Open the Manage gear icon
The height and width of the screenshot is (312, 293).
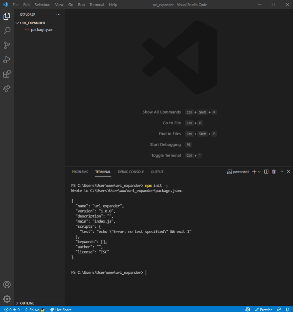[7, 299]
